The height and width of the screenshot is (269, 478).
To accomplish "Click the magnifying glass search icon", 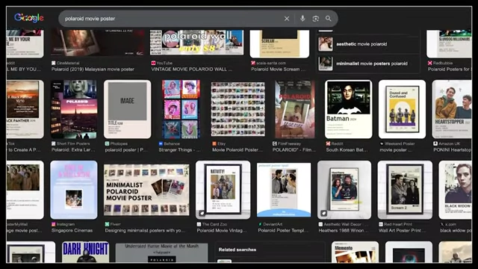I will [329, 19].
